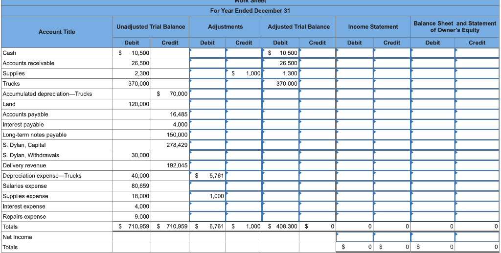Click Accounts payable Adjusted Trial Balance Credit cell
501x253 pixels.
pyautogui.click(x=317, y=115)
